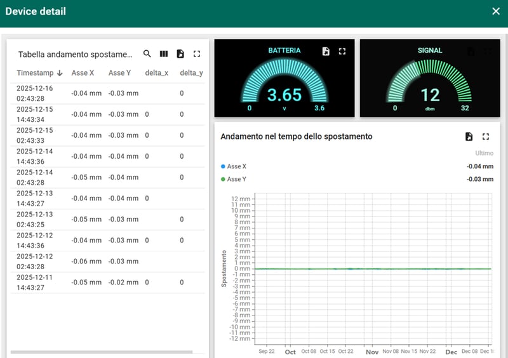Sort table by Asse X header
The image size is (508, 358).
click(83, 73)
